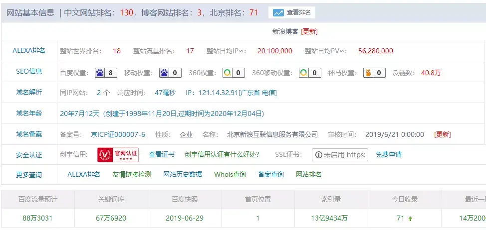Click the info icon in 未启用 https box

click(x=318, y=155)
